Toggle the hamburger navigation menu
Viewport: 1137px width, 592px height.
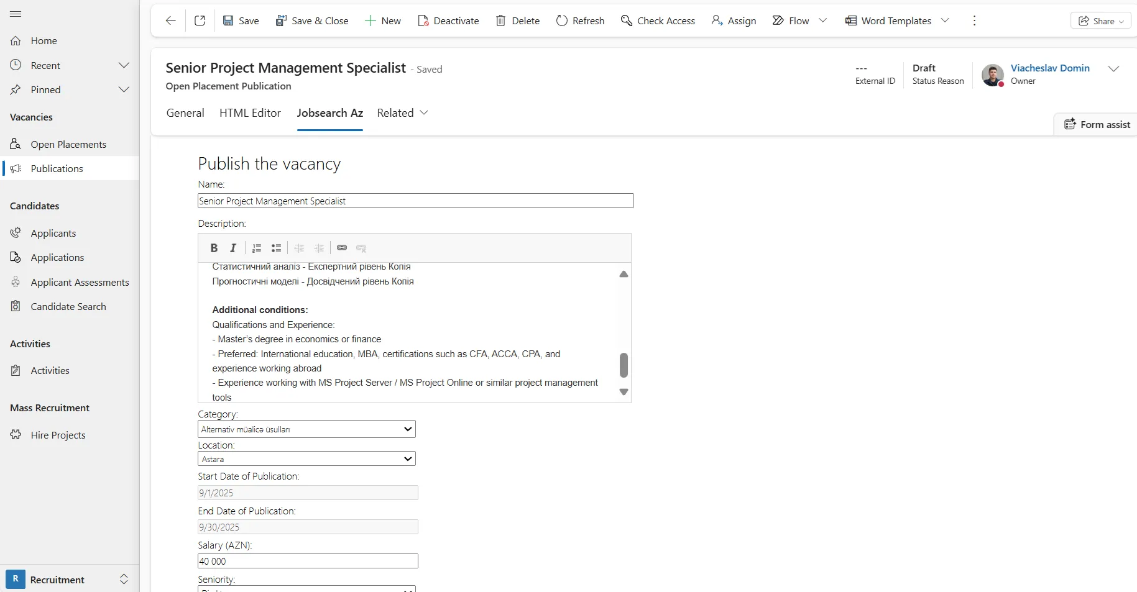pyautogui.click(x=16, y=14)
